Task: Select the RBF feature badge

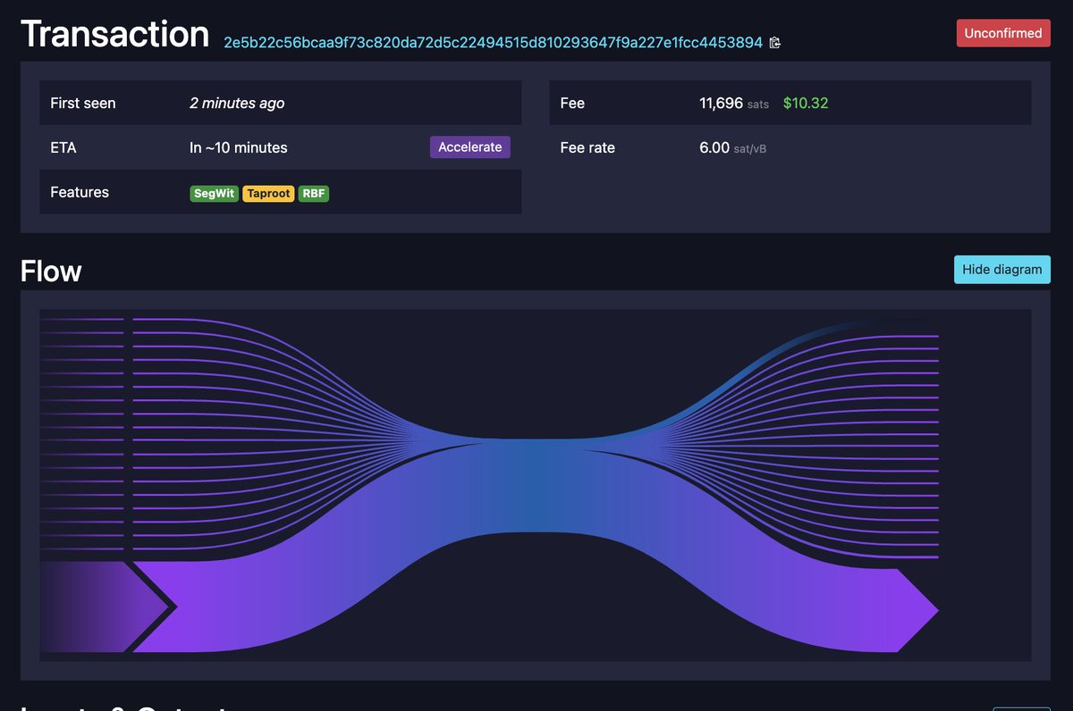Action: 314,193
